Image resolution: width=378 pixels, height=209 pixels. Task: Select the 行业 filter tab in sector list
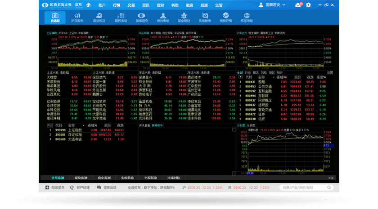click(x=248, y=72)
